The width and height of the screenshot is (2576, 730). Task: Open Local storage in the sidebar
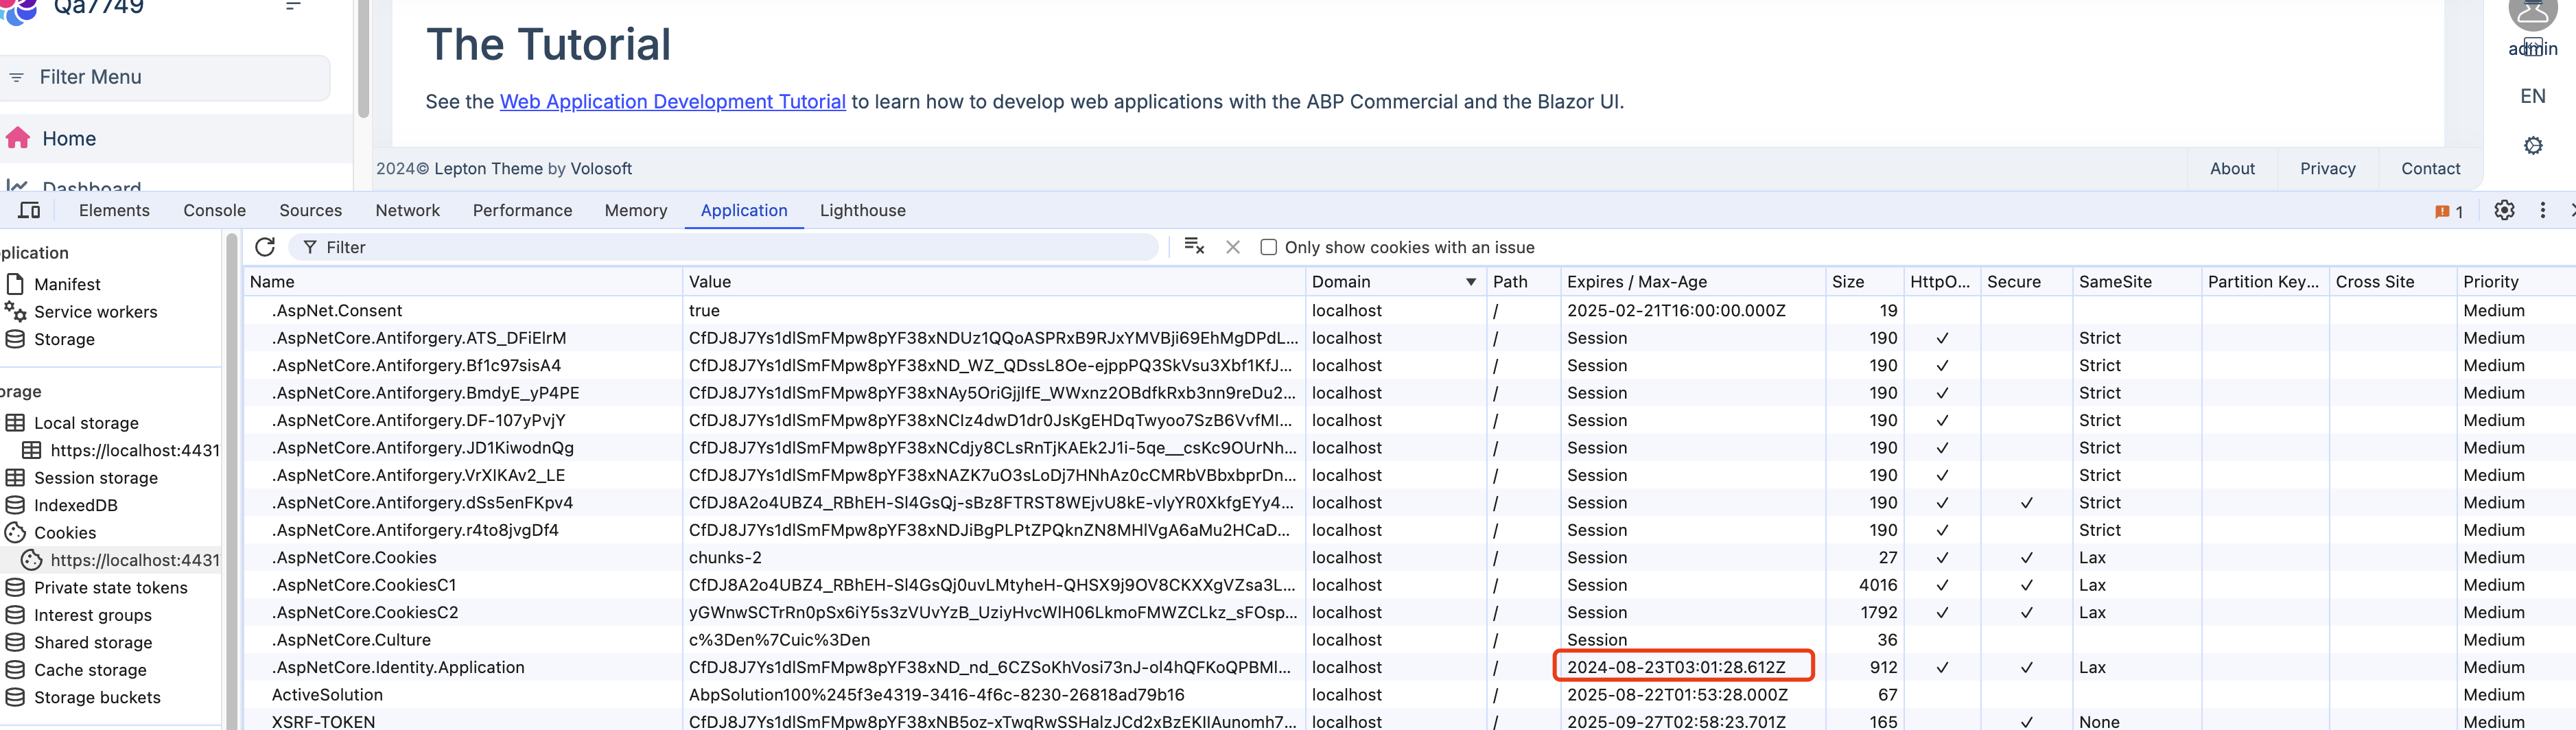click(86, 422)
